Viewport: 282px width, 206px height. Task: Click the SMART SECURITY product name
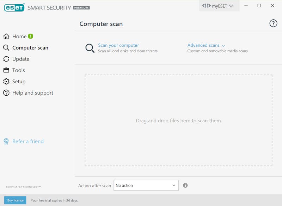(x=49, y=8)
